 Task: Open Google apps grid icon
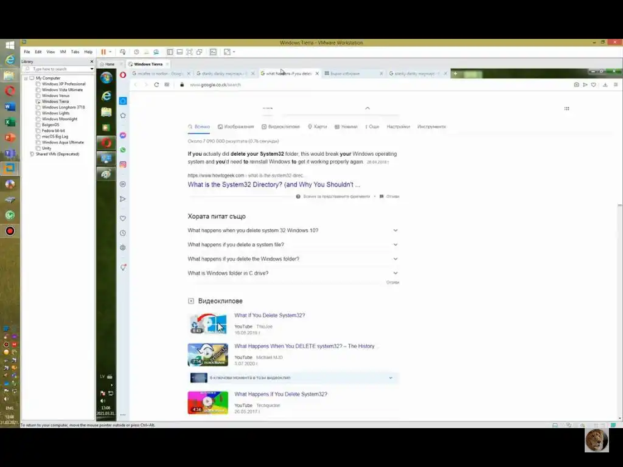566,108
